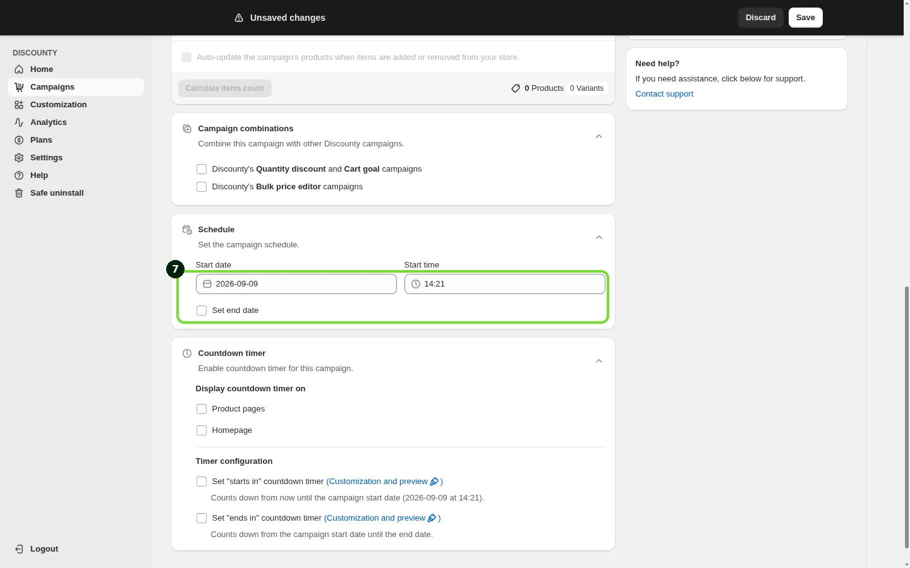Check the Bulk price editor campaigns box

point(202,187)
